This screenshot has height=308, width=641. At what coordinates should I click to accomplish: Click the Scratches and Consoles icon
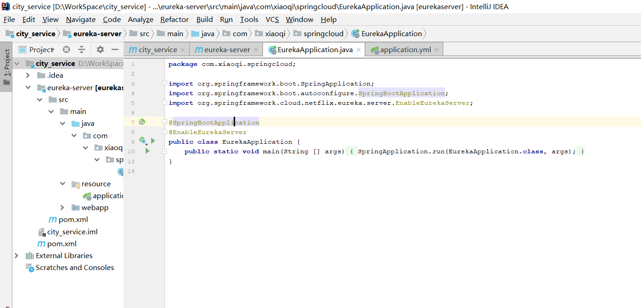30,268
